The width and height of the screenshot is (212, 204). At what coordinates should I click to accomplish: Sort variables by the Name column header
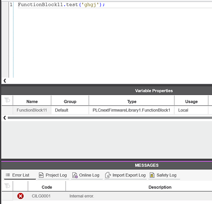tap(32, 102)
